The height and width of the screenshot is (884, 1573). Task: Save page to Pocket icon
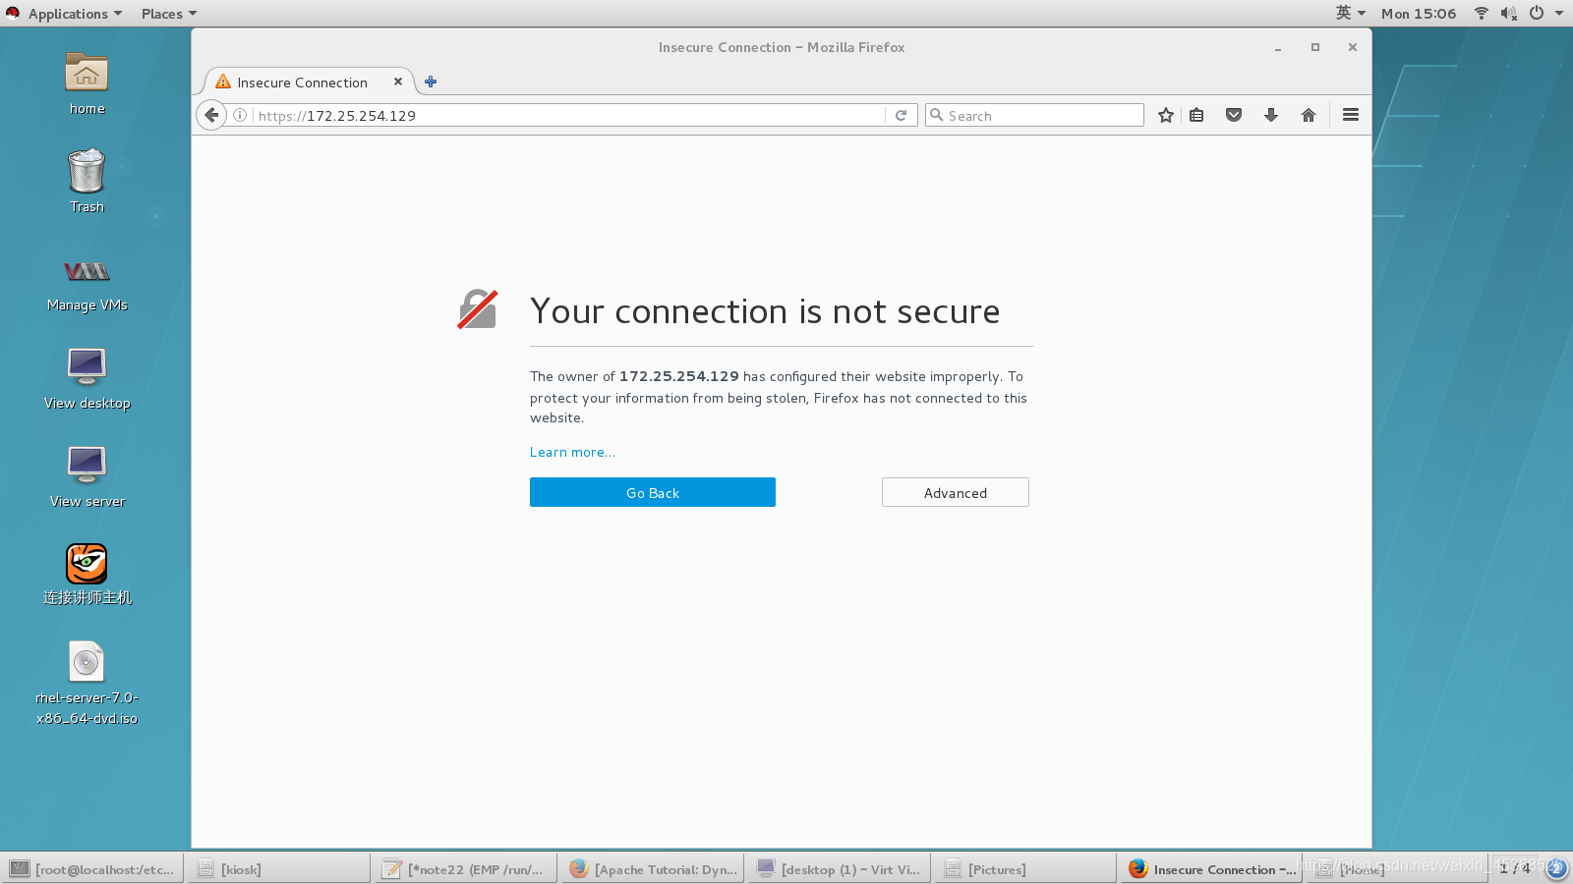point(1234,115)
